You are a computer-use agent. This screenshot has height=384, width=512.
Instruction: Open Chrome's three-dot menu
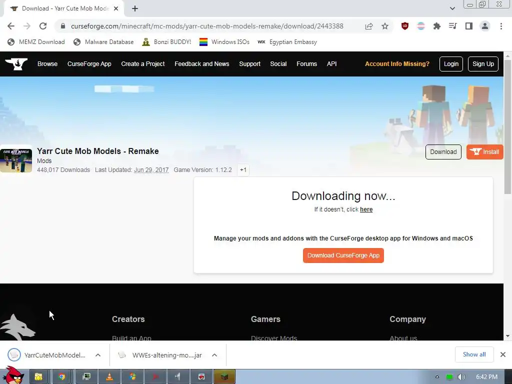[x=501, y=26]
